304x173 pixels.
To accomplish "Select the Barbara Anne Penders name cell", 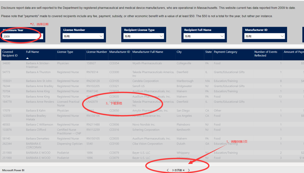I will point(40,102).
